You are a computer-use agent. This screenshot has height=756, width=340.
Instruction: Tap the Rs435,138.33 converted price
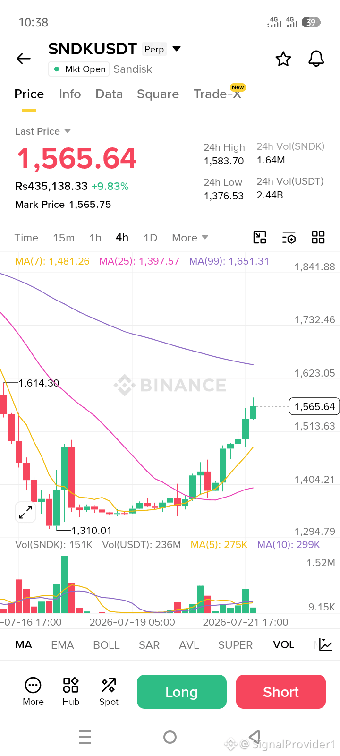coord(51,186)
